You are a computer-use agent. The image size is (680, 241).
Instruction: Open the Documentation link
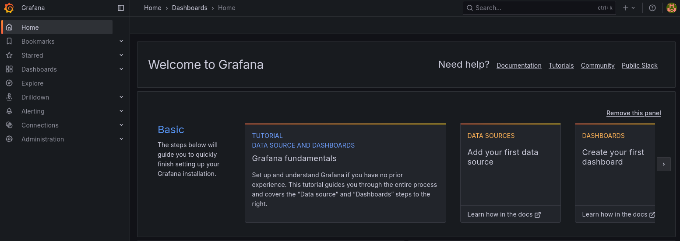pos(519,65)
